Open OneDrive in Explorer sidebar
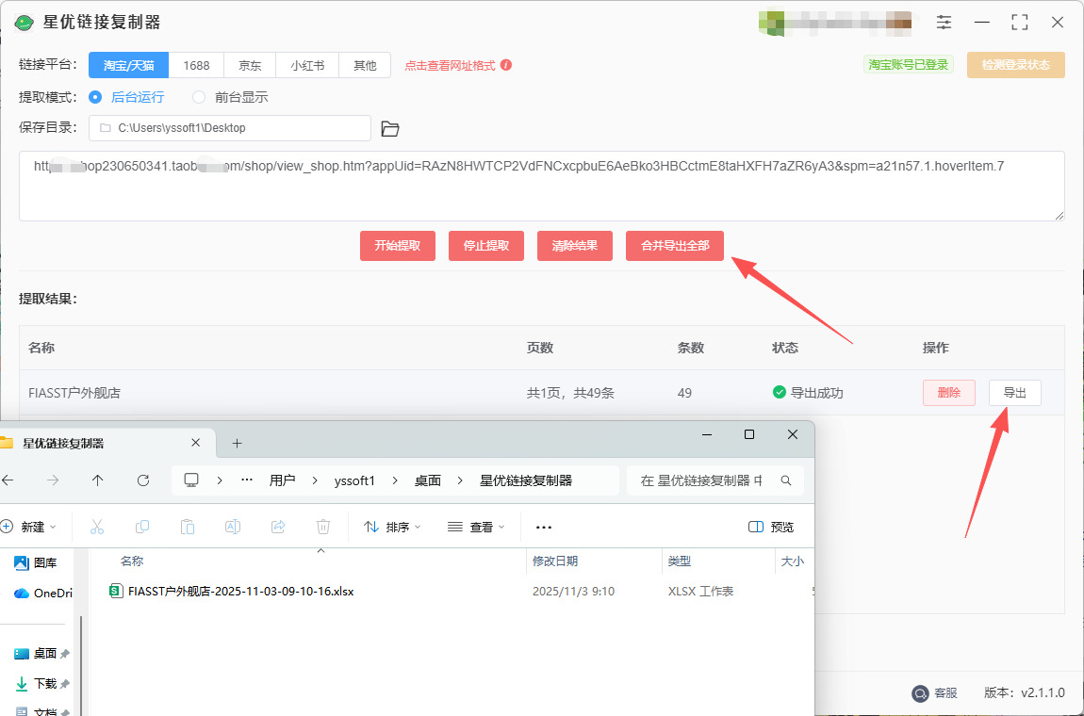The image size is (1084, 716). [x=42, y=593]
